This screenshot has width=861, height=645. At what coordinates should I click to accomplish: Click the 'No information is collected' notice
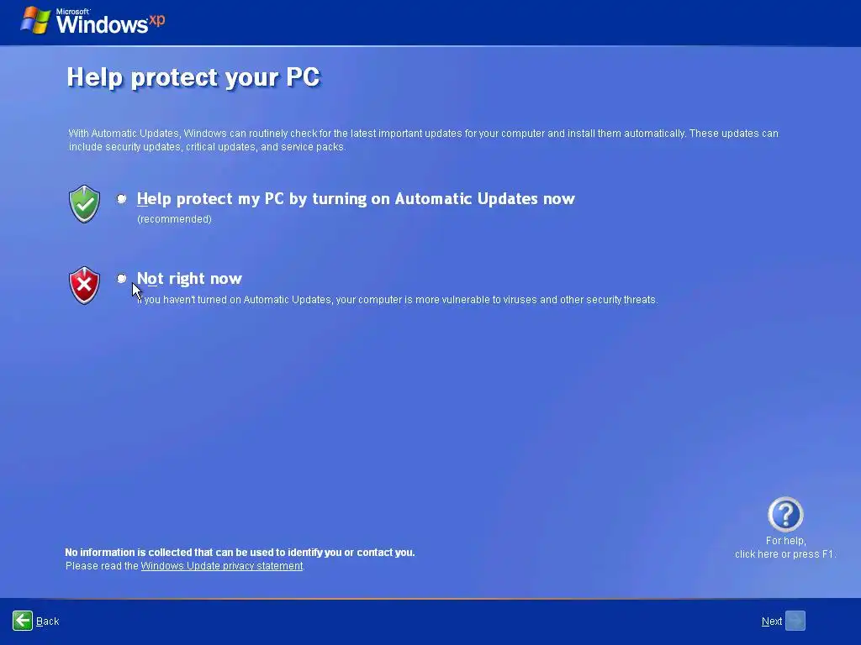240,553
